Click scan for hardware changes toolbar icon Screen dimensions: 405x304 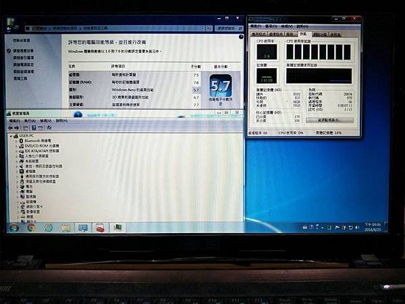point(49,128)
